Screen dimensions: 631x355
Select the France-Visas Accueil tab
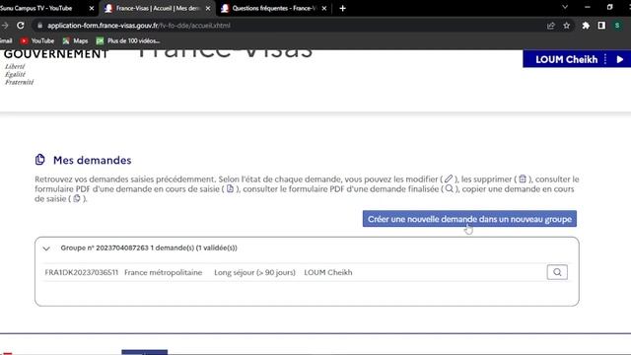point(157,8)
